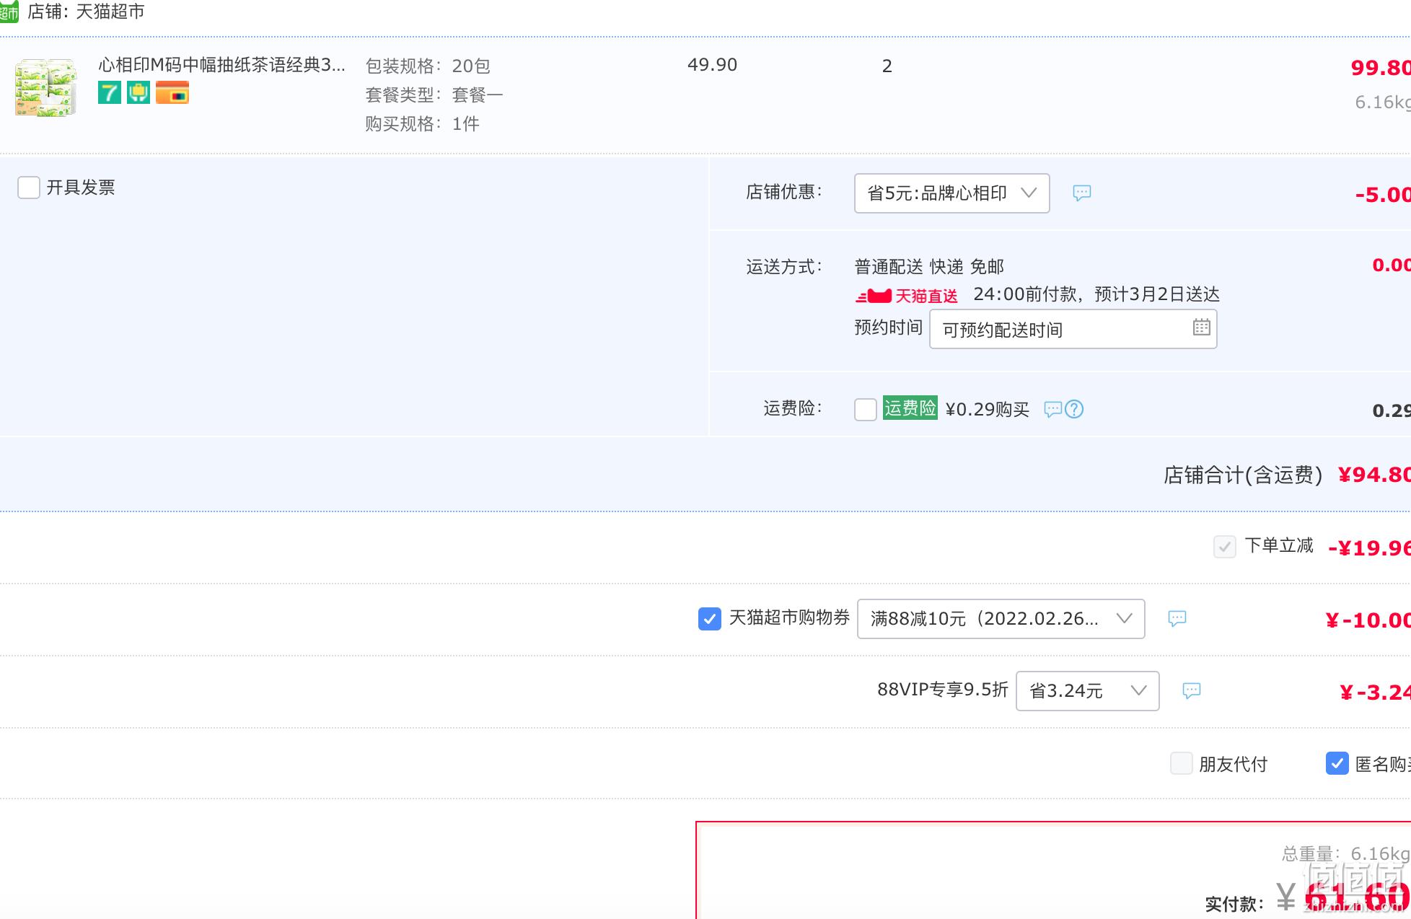Click the 包装规格: 20包 specification text
The width and height of the screenshot is (1411, 919).
pyautogui.click(x=428, y=66)
